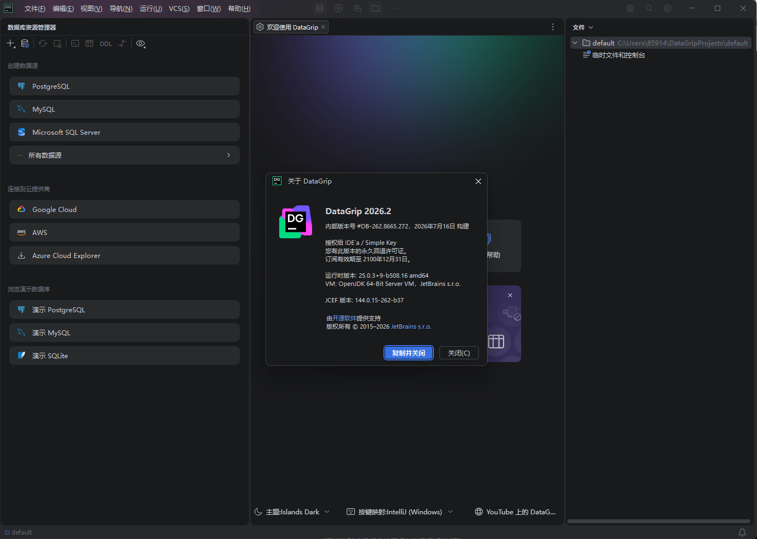Click the tab options vertical dots icon

pos(552,27)
